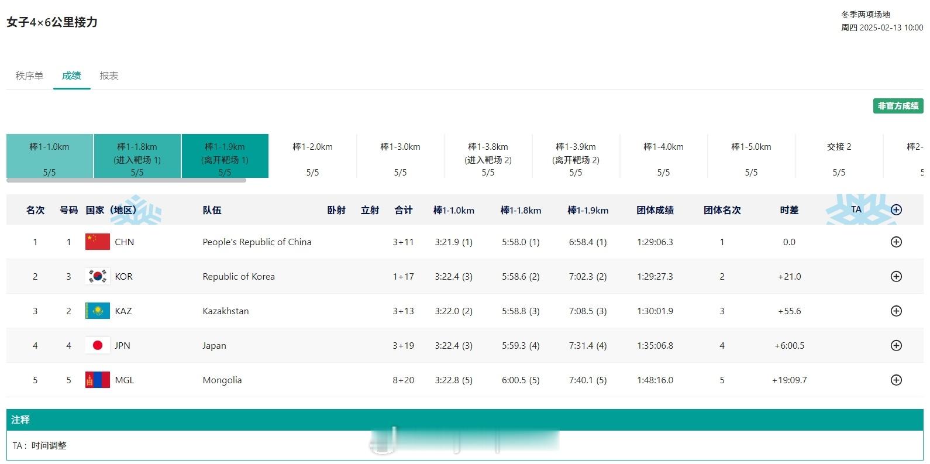The width and height of the screenshot is (930, 464).
Task: Select the 棒1-1.9km 离开靶场 1 split
Action: click(225, 156)
